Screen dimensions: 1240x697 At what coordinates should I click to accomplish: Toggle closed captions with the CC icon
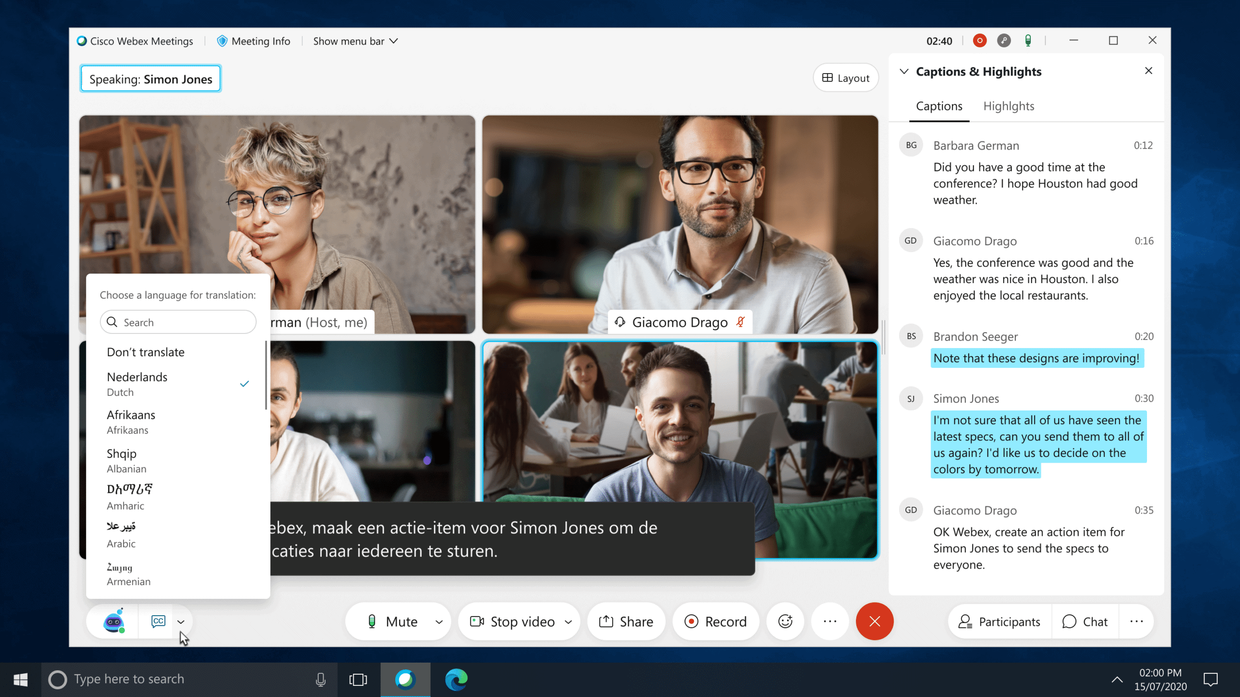pos(158,621)
